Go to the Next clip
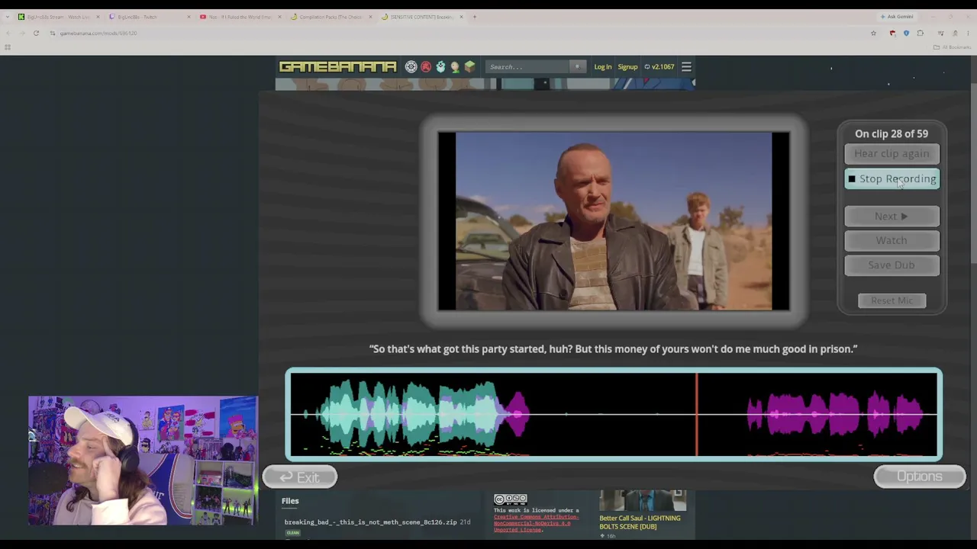This screenshot has width=977, height=549. tap(892, 217)
